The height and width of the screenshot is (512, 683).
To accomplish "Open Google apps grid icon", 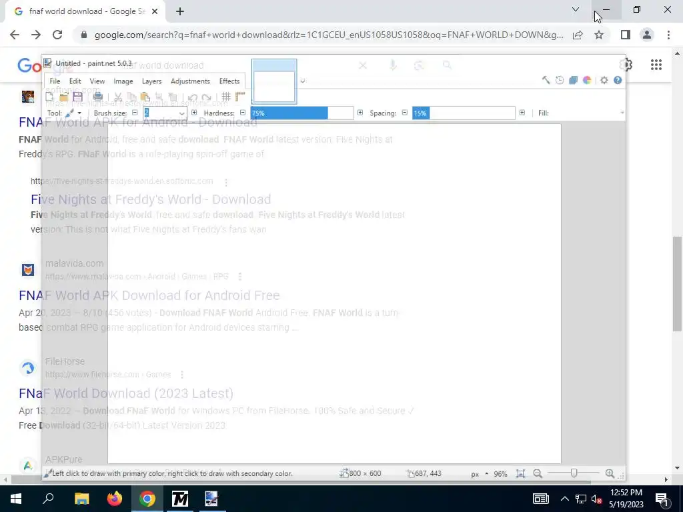I will [x=656, y=65].
